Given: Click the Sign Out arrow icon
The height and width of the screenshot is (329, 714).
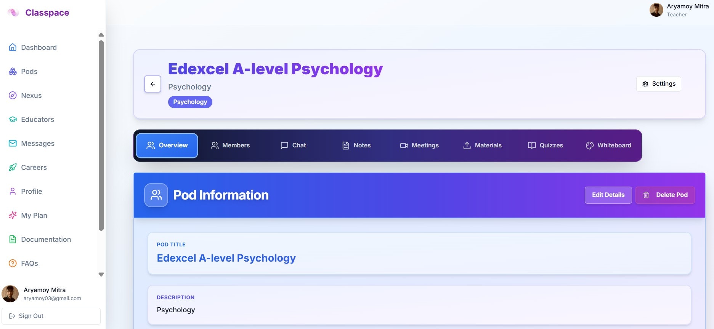Looking at the screenshot, I should [12, 316].
